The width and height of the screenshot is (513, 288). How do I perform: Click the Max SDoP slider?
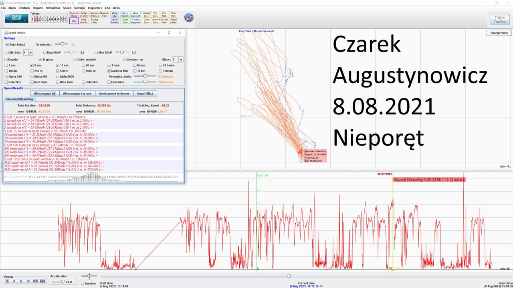[x=122, y=52]
